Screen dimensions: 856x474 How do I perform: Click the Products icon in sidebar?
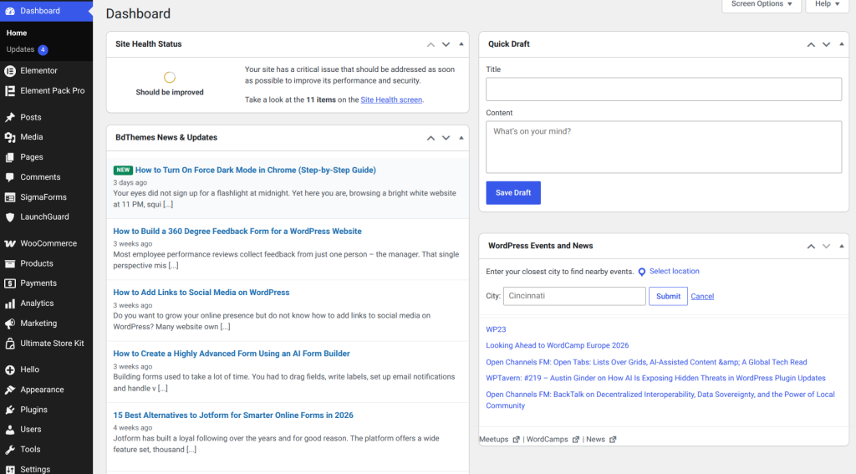click(x=10, y=264)
